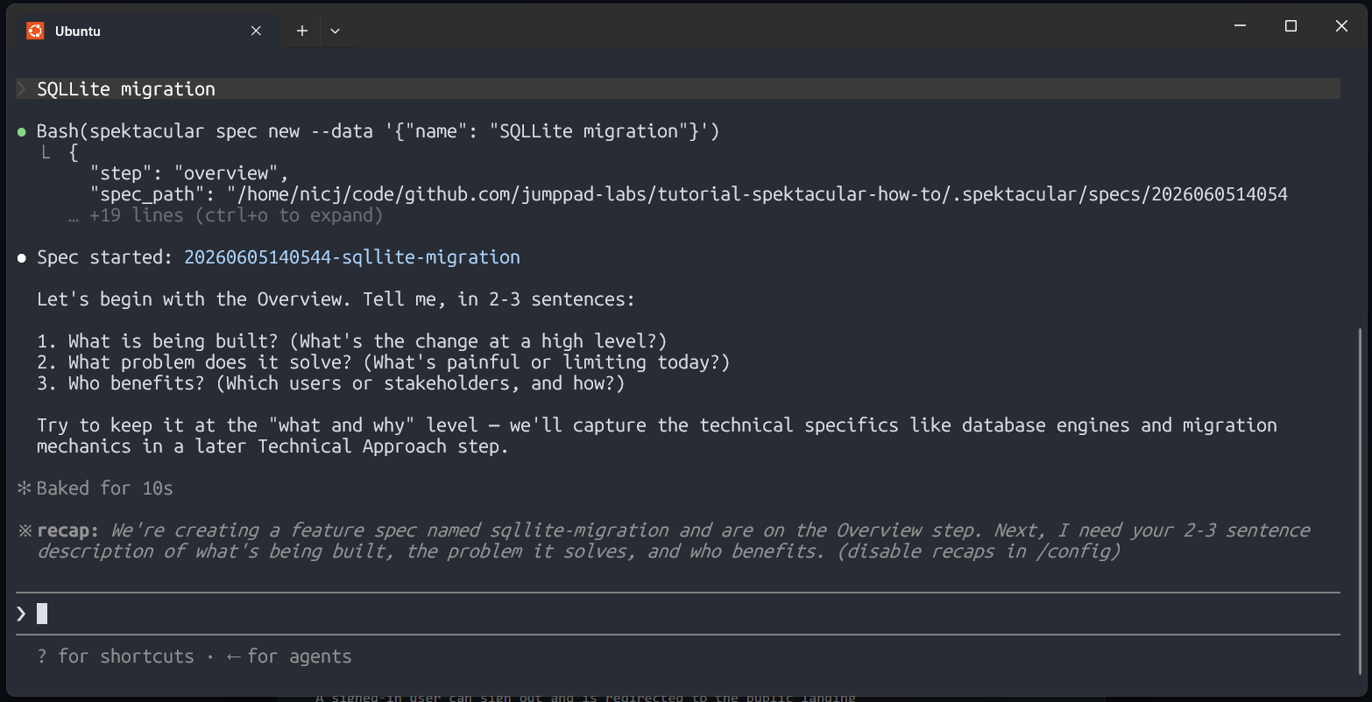The height and width of the screenshot is (702, 1372).
Task: Click the asterisk icon beside 'Baked for 10s'
Action: [24, 488]
